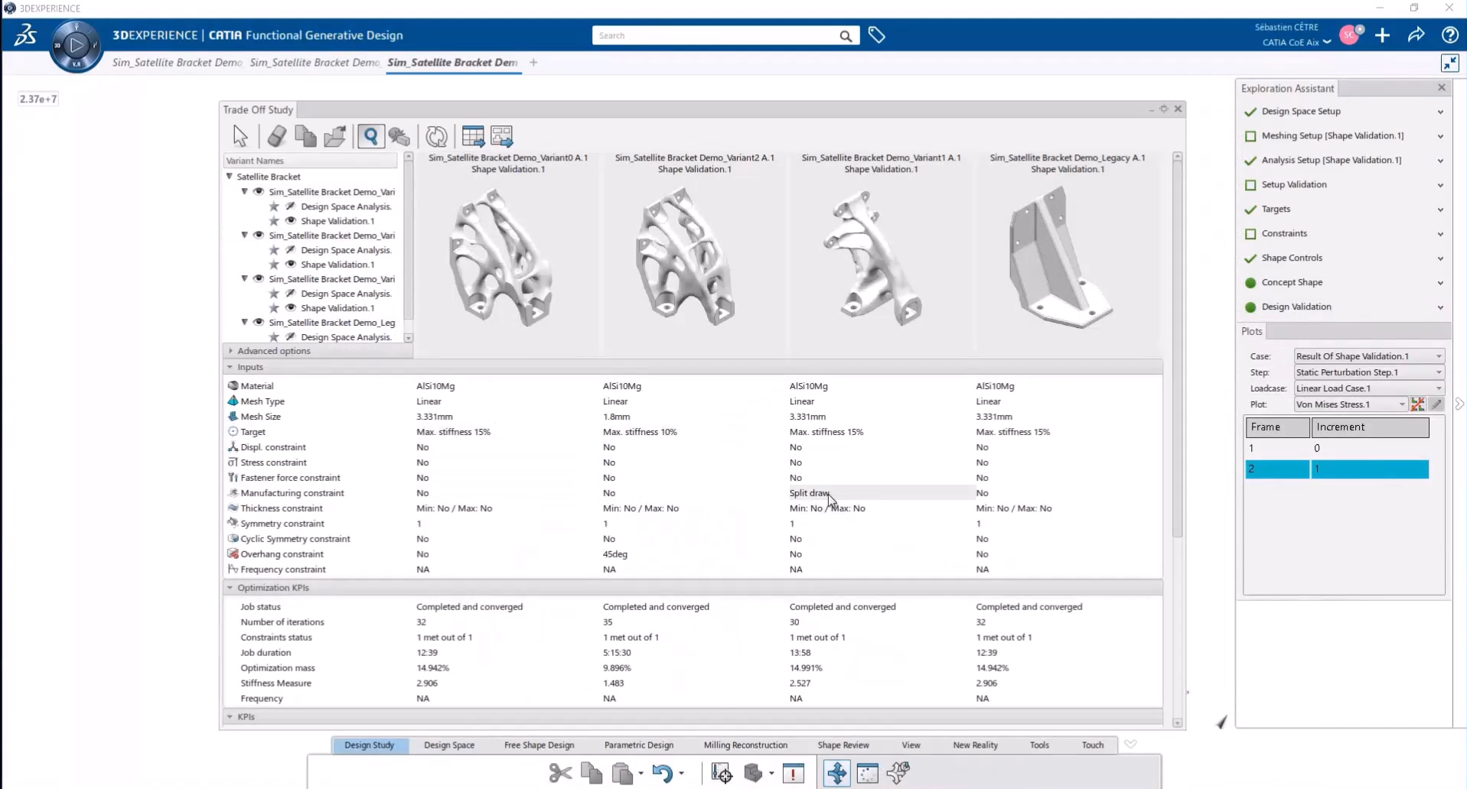
Task: Click the eraser icon in Trade Off Study toolbar
Action: pos(277,136)
